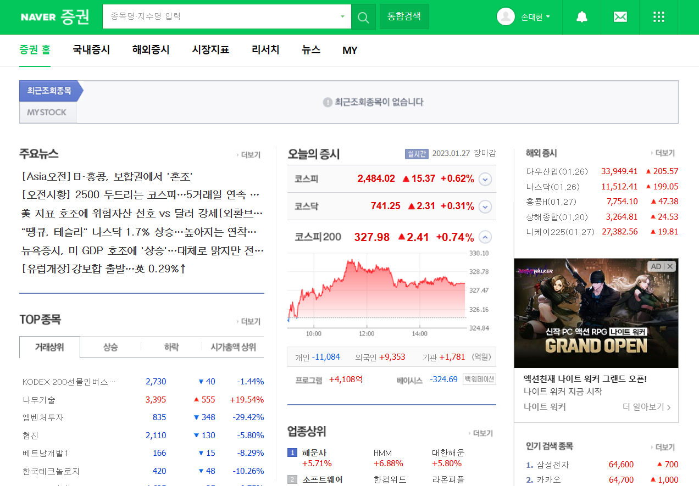Expand the 코스피 index details chevron
The image size is (699, 486).
click(x=485, y=180)
